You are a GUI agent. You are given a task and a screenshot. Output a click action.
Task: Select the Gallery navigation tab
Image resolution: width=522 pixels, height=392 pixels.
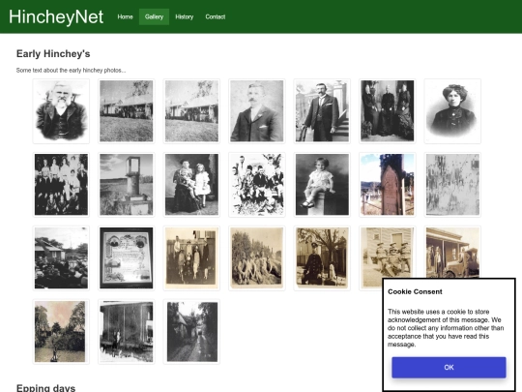point(154,16)
